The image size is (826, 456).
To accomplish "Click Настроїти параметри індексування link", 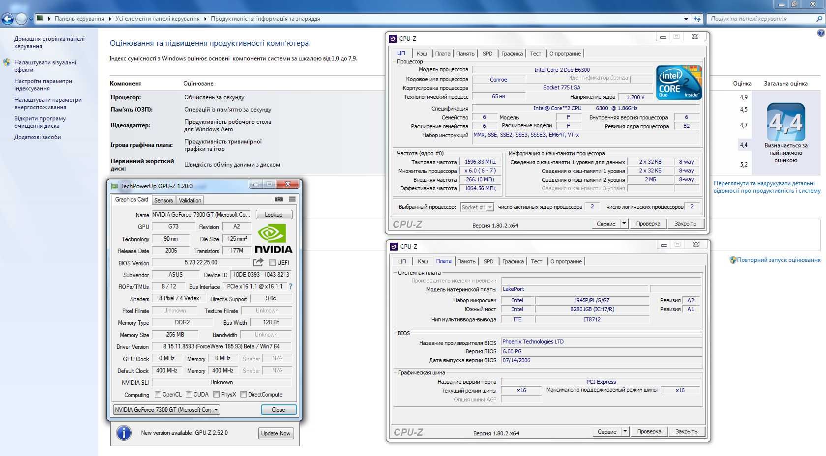I will pyautogui.click(x=43, y=85).
